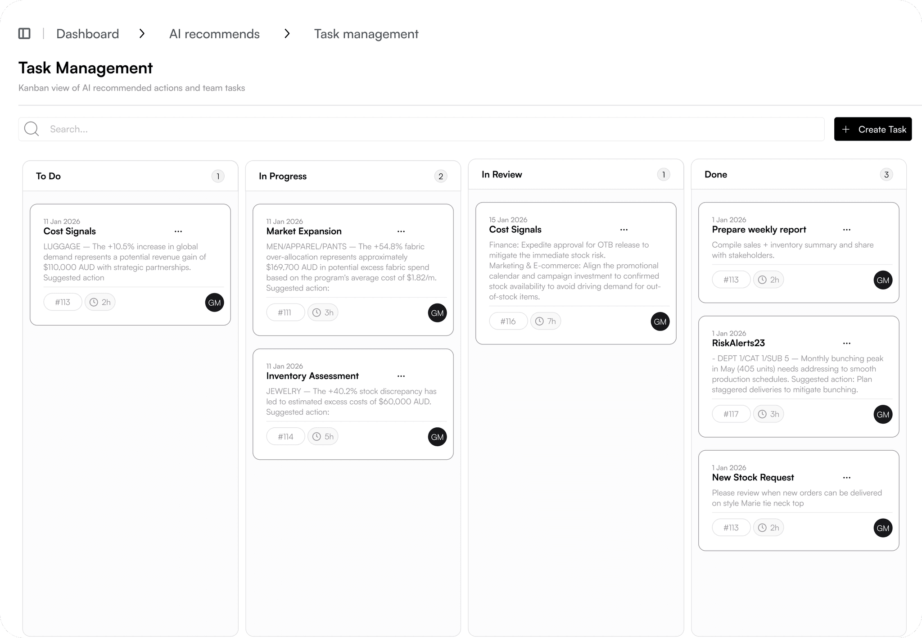
Task: Click the search magnifier icon
Action: click(32, 129)
